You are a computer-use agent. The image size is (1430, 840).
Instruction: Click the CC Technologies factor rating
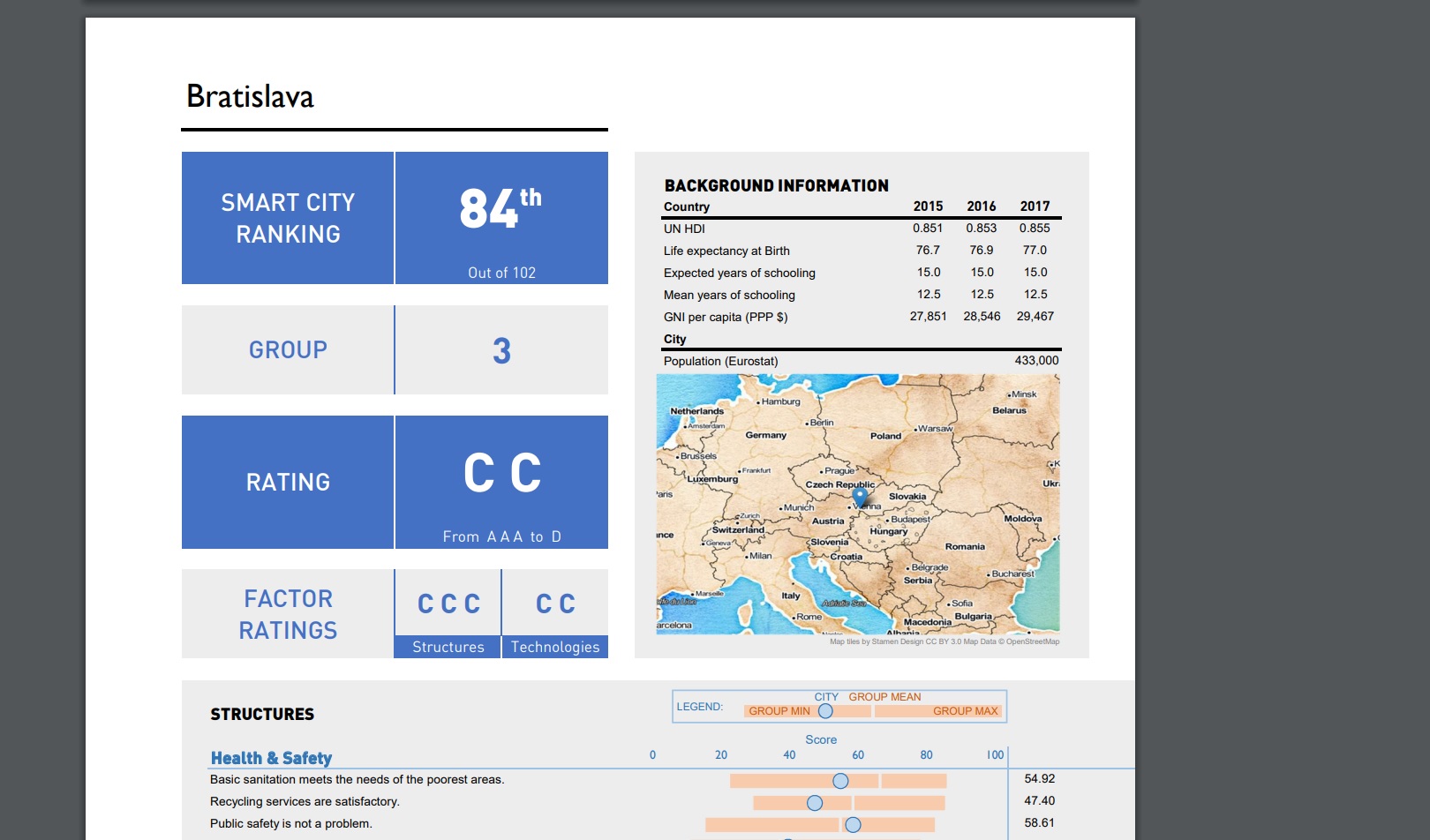555,604
